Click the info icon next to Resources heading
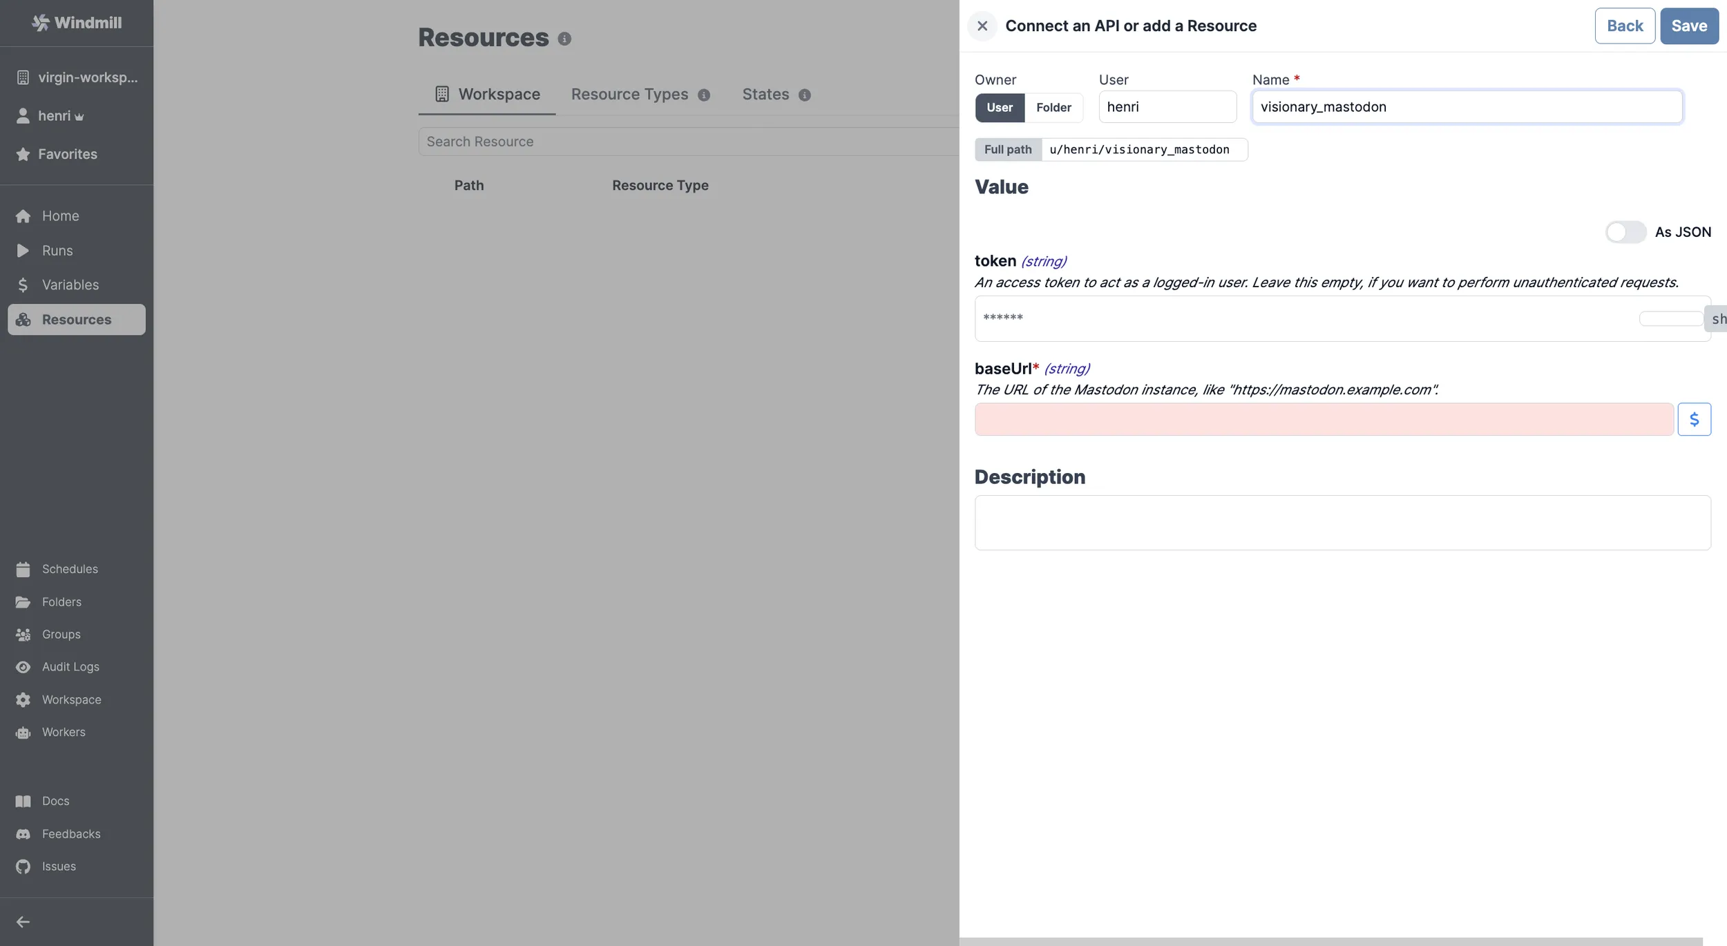The image size is (1727, 946). 563,39
